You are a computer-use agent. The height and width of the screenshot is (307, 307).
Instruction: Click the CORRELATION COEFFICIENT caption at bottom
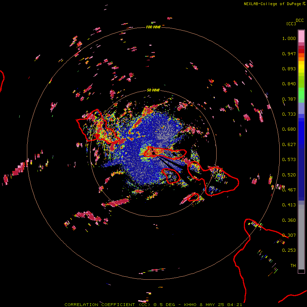(x=100, y=305)
